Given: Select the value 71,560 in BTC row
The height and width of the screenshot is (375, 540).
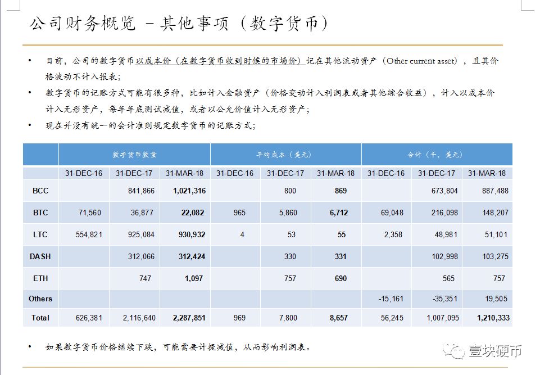Looking at the screenshot, I should tap(90, 213).
